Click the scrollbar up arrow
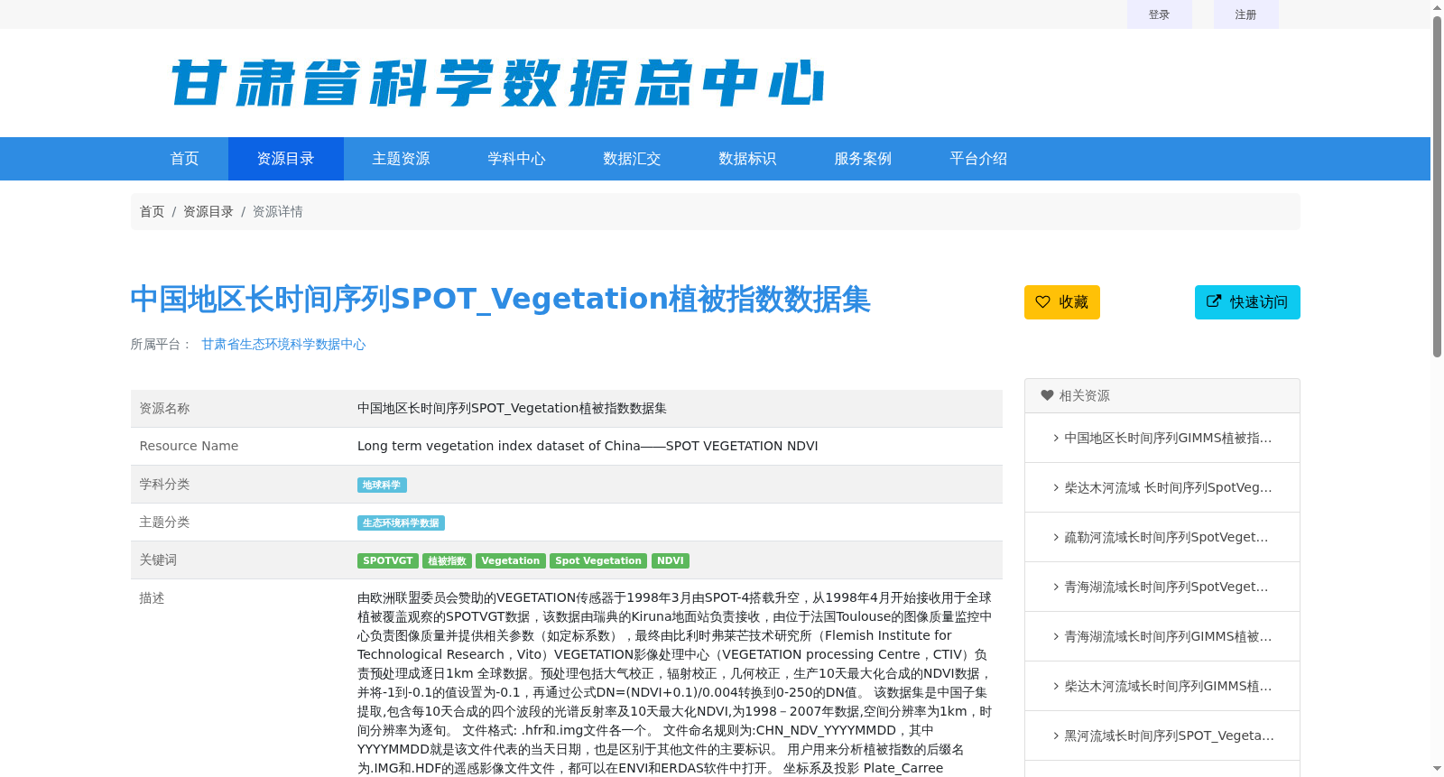This screenshot has width=1444, height=777. tap(1437, 7)
